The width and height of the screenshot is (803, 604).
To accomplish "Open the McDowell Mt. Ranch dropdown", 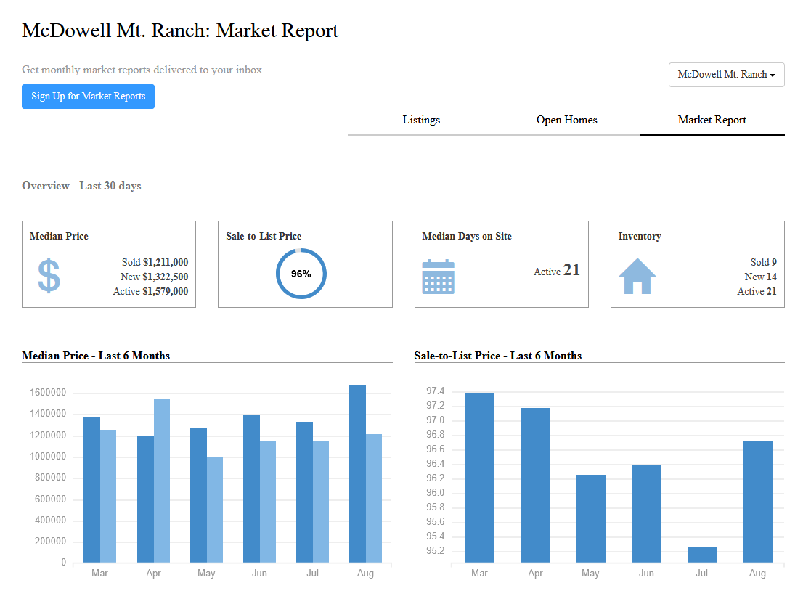I will click(x=726, y=75).
